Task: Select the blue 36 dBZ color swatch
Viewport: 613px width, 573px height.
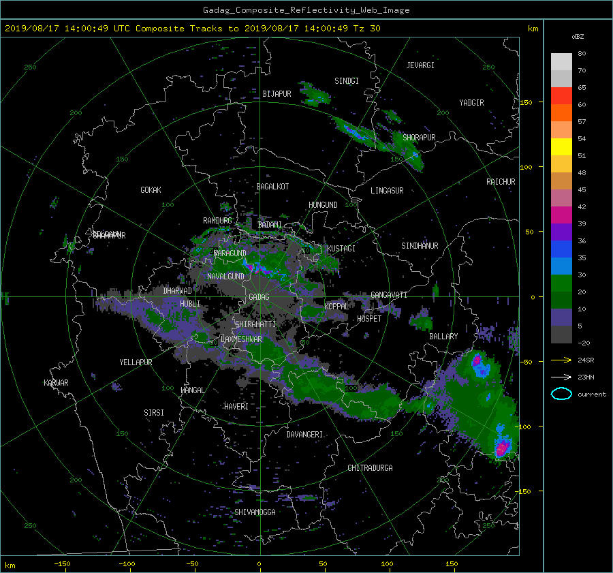Action: (561, 249)
